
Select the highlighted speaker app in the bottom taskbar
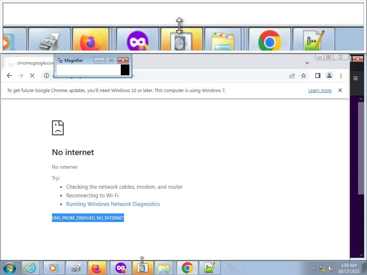coord(143,268)
